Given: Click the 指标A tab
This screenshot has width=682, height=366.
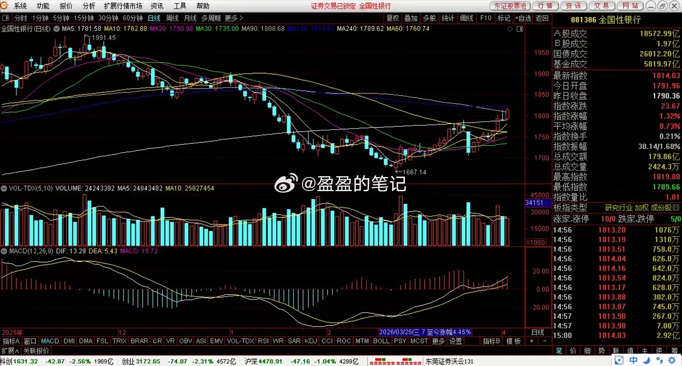Looking at the screenshot, I should tap(11, 341).
